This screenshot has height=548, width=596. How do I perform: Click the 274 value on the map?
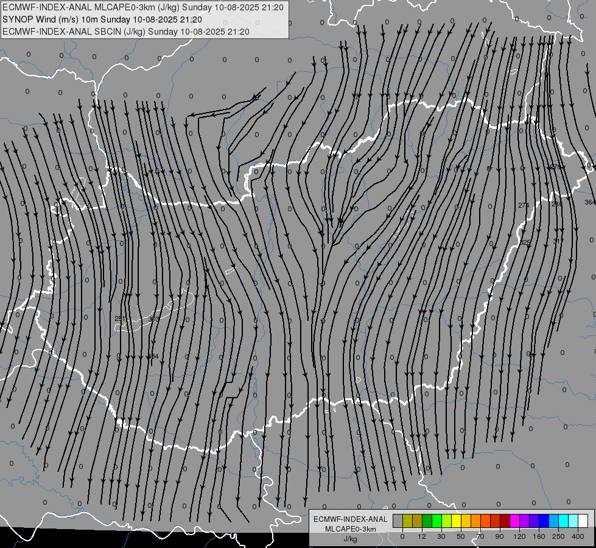click(524, 205)
